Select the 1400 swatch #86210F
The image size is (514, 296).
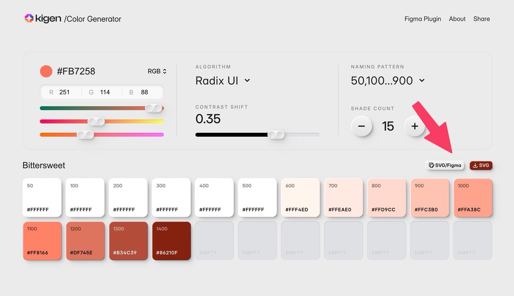point(171,241)
